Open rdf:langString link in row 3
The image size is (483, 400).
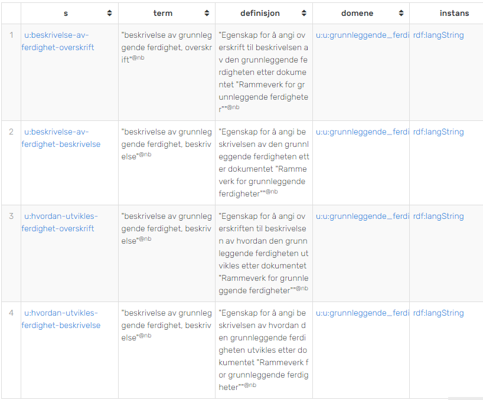[x=438, y=216]
